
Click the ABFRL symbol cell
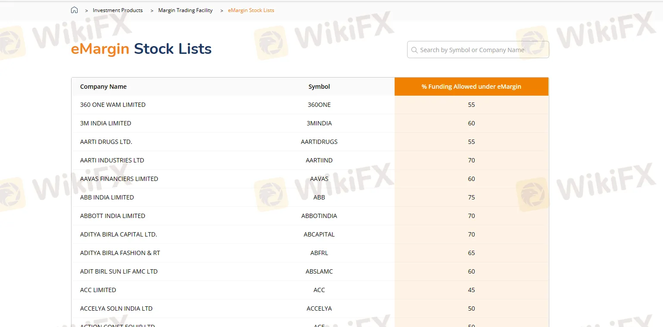[319, 253]
